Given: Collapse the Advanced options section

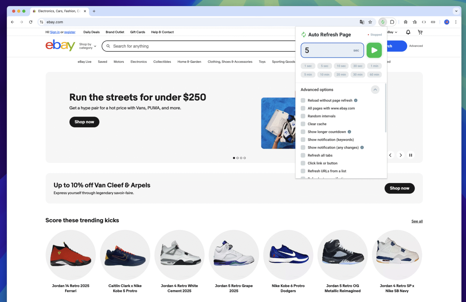Looking at the screenshot, I should pos(375,90).
